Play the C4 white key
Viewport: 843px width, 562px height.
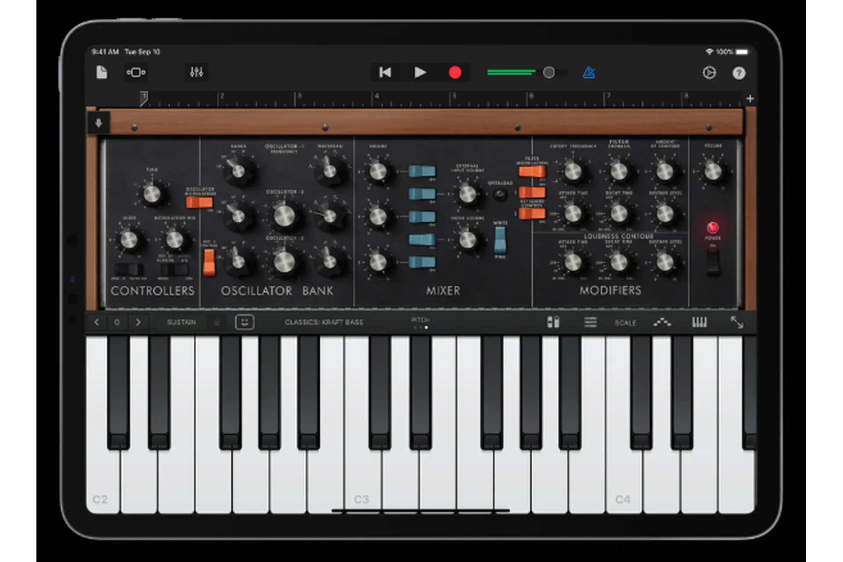pyautogui.click(x=624, y=479)
